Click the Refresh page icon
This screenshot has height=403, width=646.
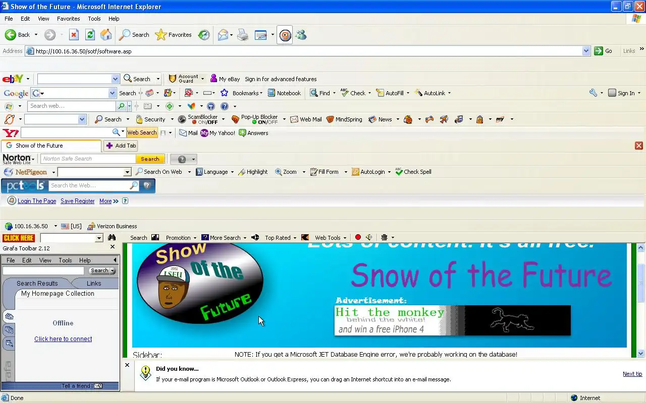90,35
